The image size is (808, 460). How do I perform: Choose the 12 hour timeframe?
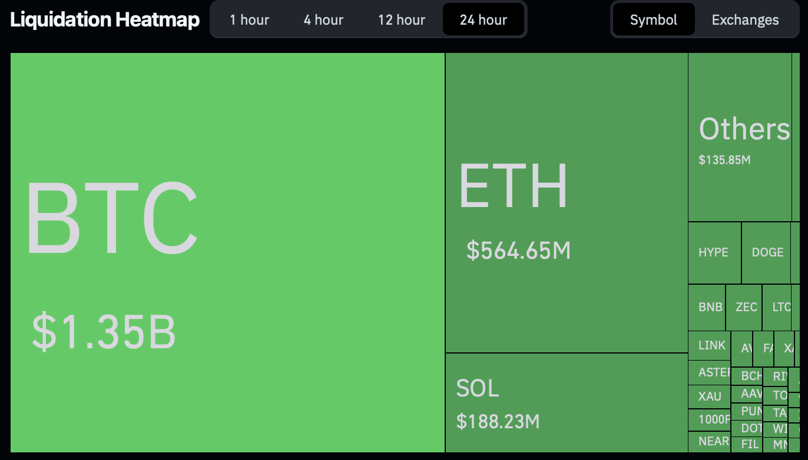pyautogui.click(x=402, y=20)
